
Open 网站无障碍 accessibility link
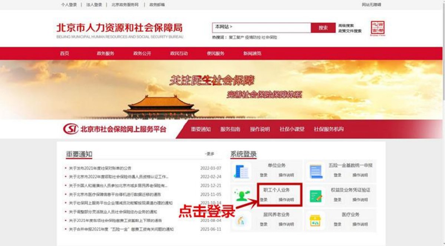372,5
